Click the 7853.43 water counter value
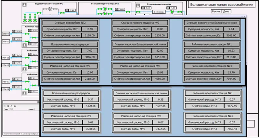Screen dimensions: 260x138 click(232, 128)
